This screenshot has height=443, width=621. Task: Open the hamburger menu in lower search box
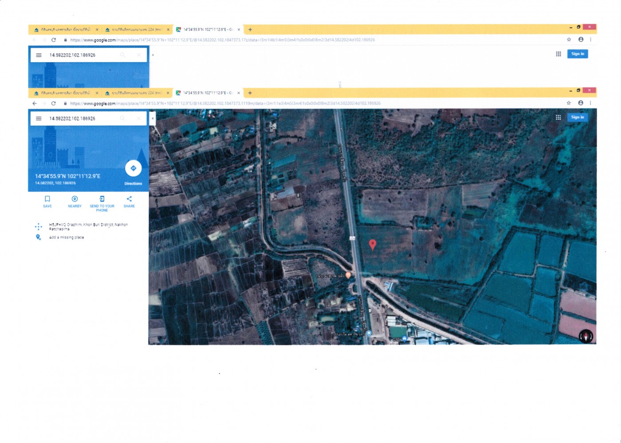(x=39, y=119)
